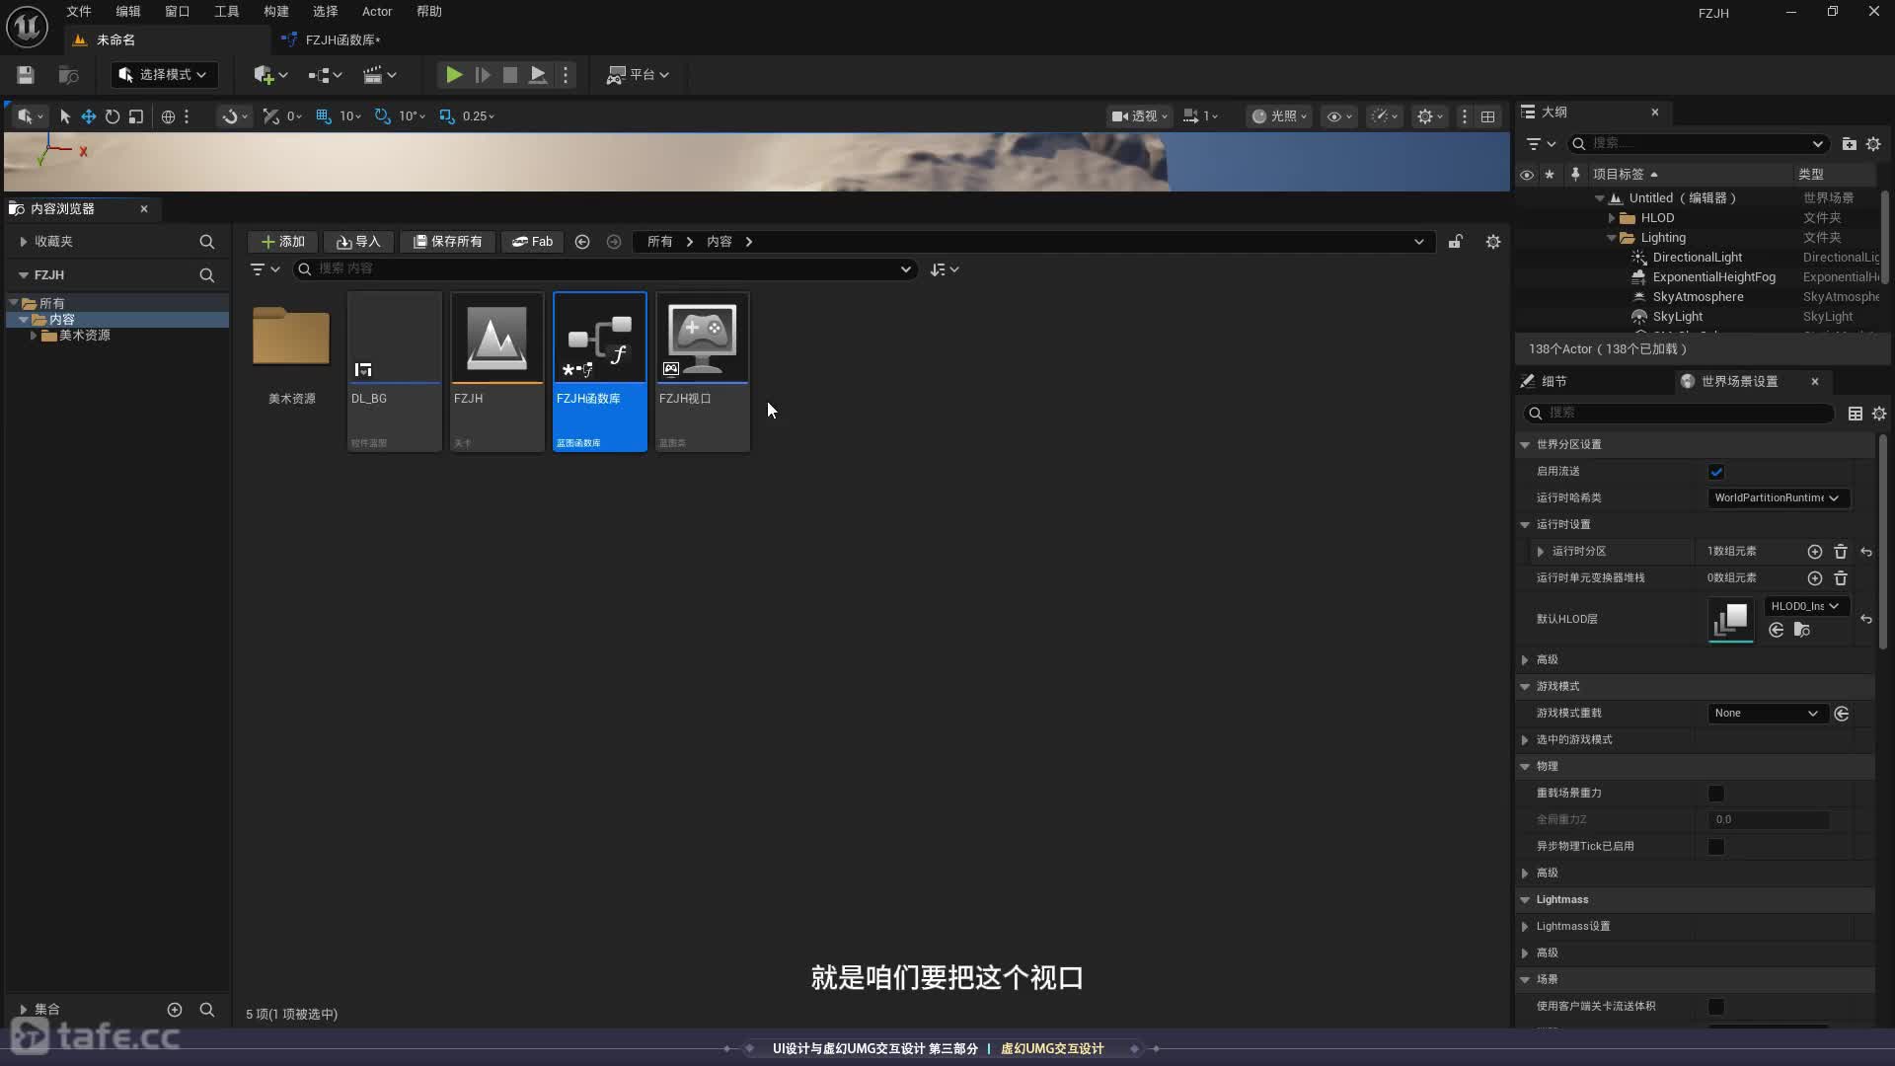Open the 游戏模式重载 None dropdown
This screenshot has height=1066, width=1895.
click(1766, 714)
